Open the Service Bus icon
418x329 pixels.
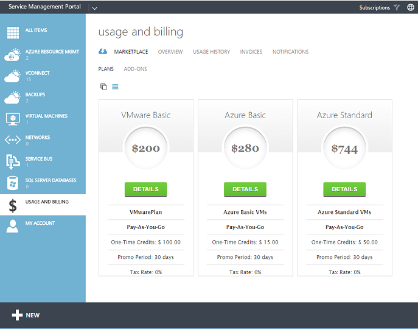click(x=13, y=161)
